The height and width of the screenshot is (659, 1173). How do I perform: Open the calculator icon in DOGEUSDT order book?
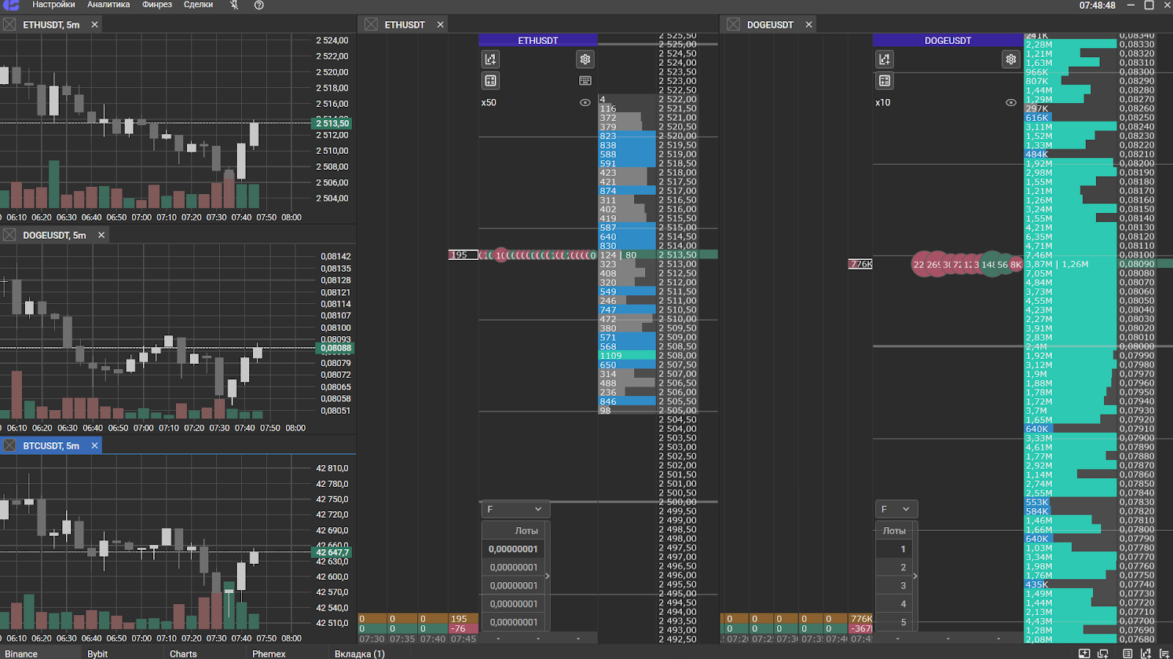pos(885,81)
